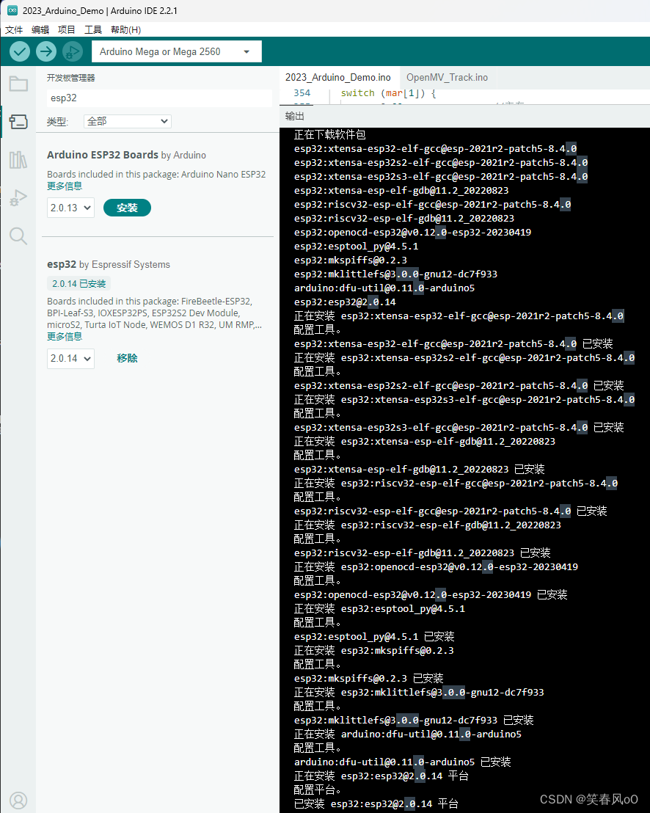The width and height of the screenshot is (650, 813).
Task: Open the Search magnifier sidebar icon
Action: [x=18, y=236]
